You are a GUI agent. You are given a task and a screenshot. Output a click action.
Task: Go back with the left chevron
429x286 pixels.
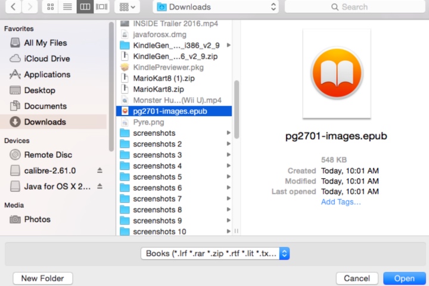13,7
